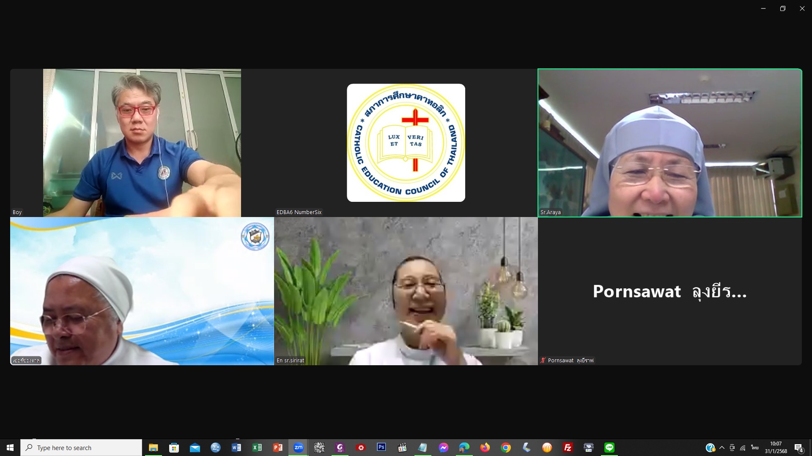812x456 pixels.
Task: Select En sr.sirirat's video tile
Action: coord(406,291)
